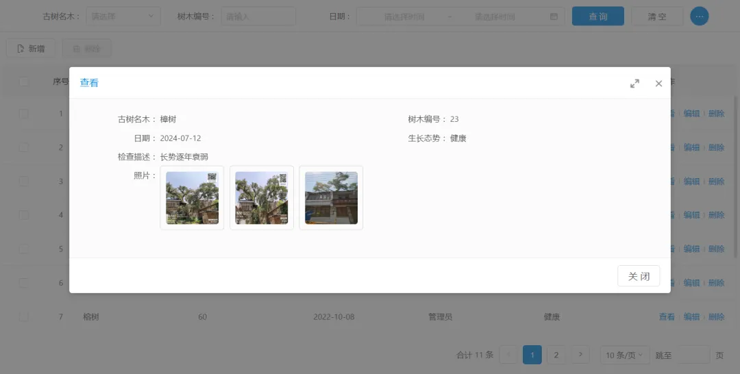740x374 pixels.
Task: Click the blue more options circle button
Action: [699, 16]
